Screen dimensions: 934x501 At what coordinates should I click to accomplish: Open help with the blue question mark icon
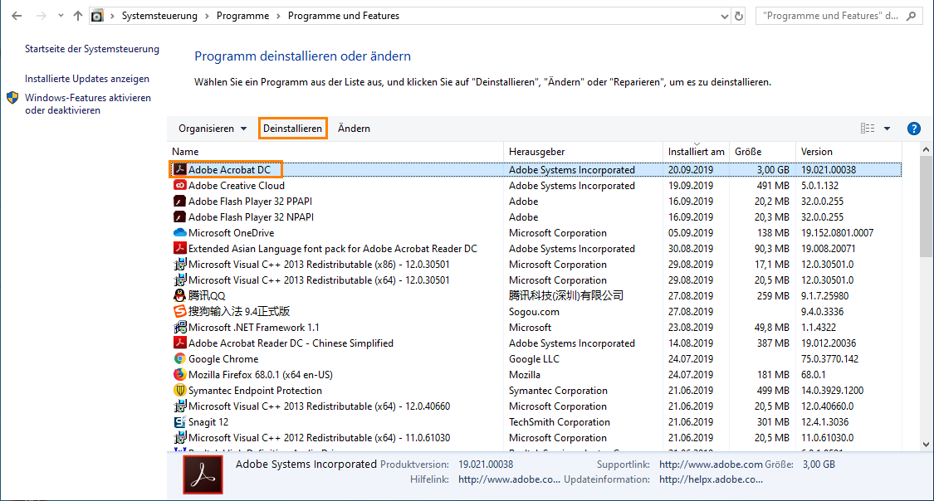(914, 129)
